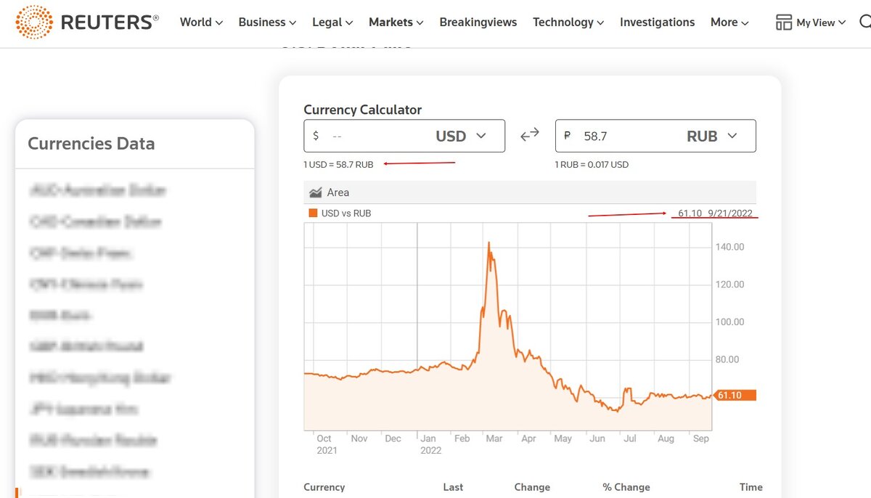Click the Currencies Data sidebar heading
Screen dimensions: 871x498
[x=91, y=144]
